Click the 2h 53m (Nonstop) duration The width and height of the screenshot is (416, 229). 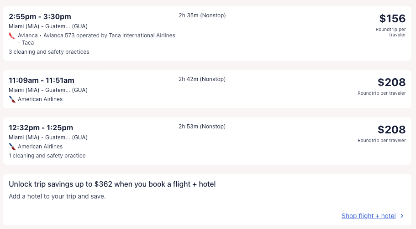(202, 127)
